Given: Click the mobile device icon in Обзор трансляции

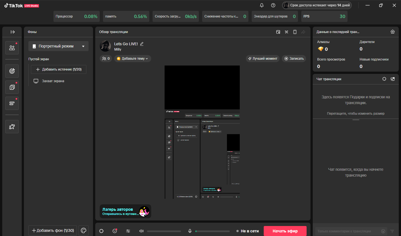Looking at the screenshot, I should click(295, 32).
